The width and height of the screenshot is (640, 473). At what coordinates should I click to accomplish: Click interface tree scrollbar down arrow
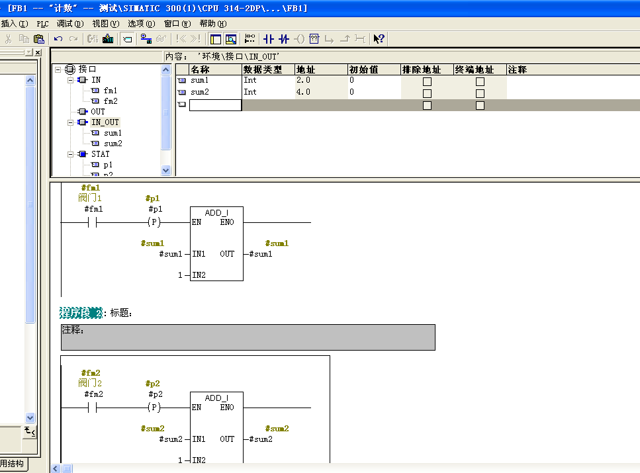tap(165, 171)
